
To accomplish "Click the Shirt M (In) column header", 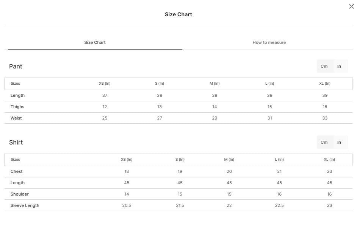I will click(x=229, y=159).
